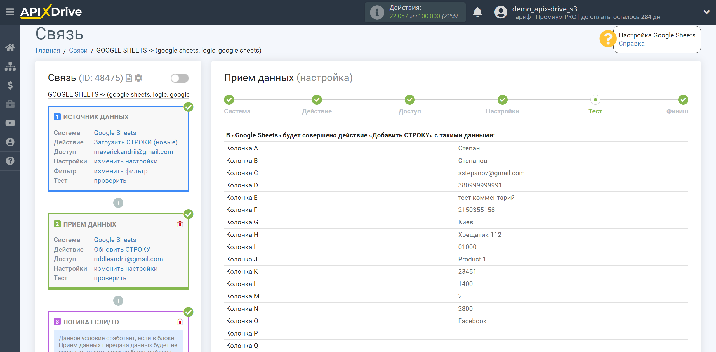Open the hamburger menu
716x352 pixels.
click(x=10, y=12)
